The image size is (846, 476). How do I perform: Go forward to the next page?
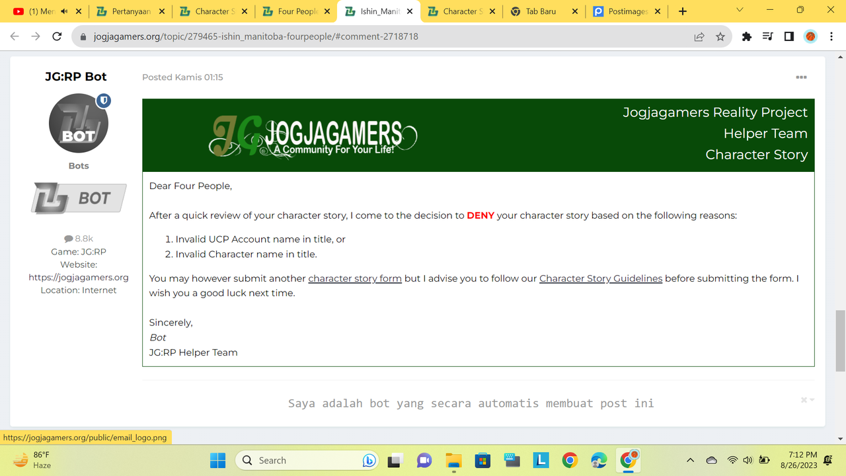(36, 36)
